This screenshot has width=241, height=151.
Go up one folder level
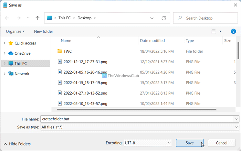tap(37, 18)
